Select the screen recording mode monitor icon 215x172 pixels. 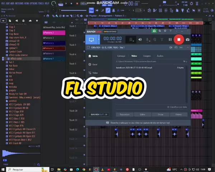pos(91,39)
